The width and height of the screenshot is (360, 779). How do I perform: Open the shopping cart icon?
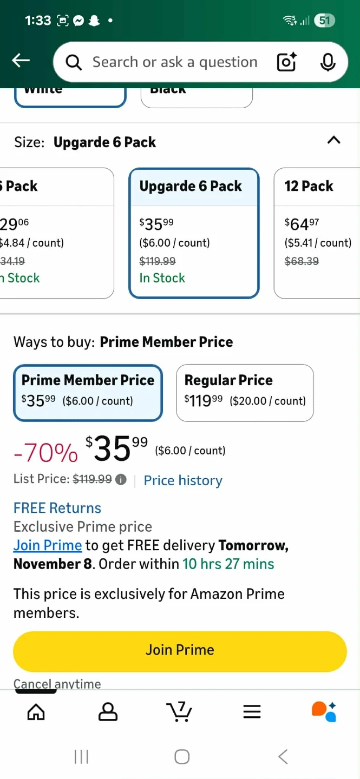[x=179, y=711]
